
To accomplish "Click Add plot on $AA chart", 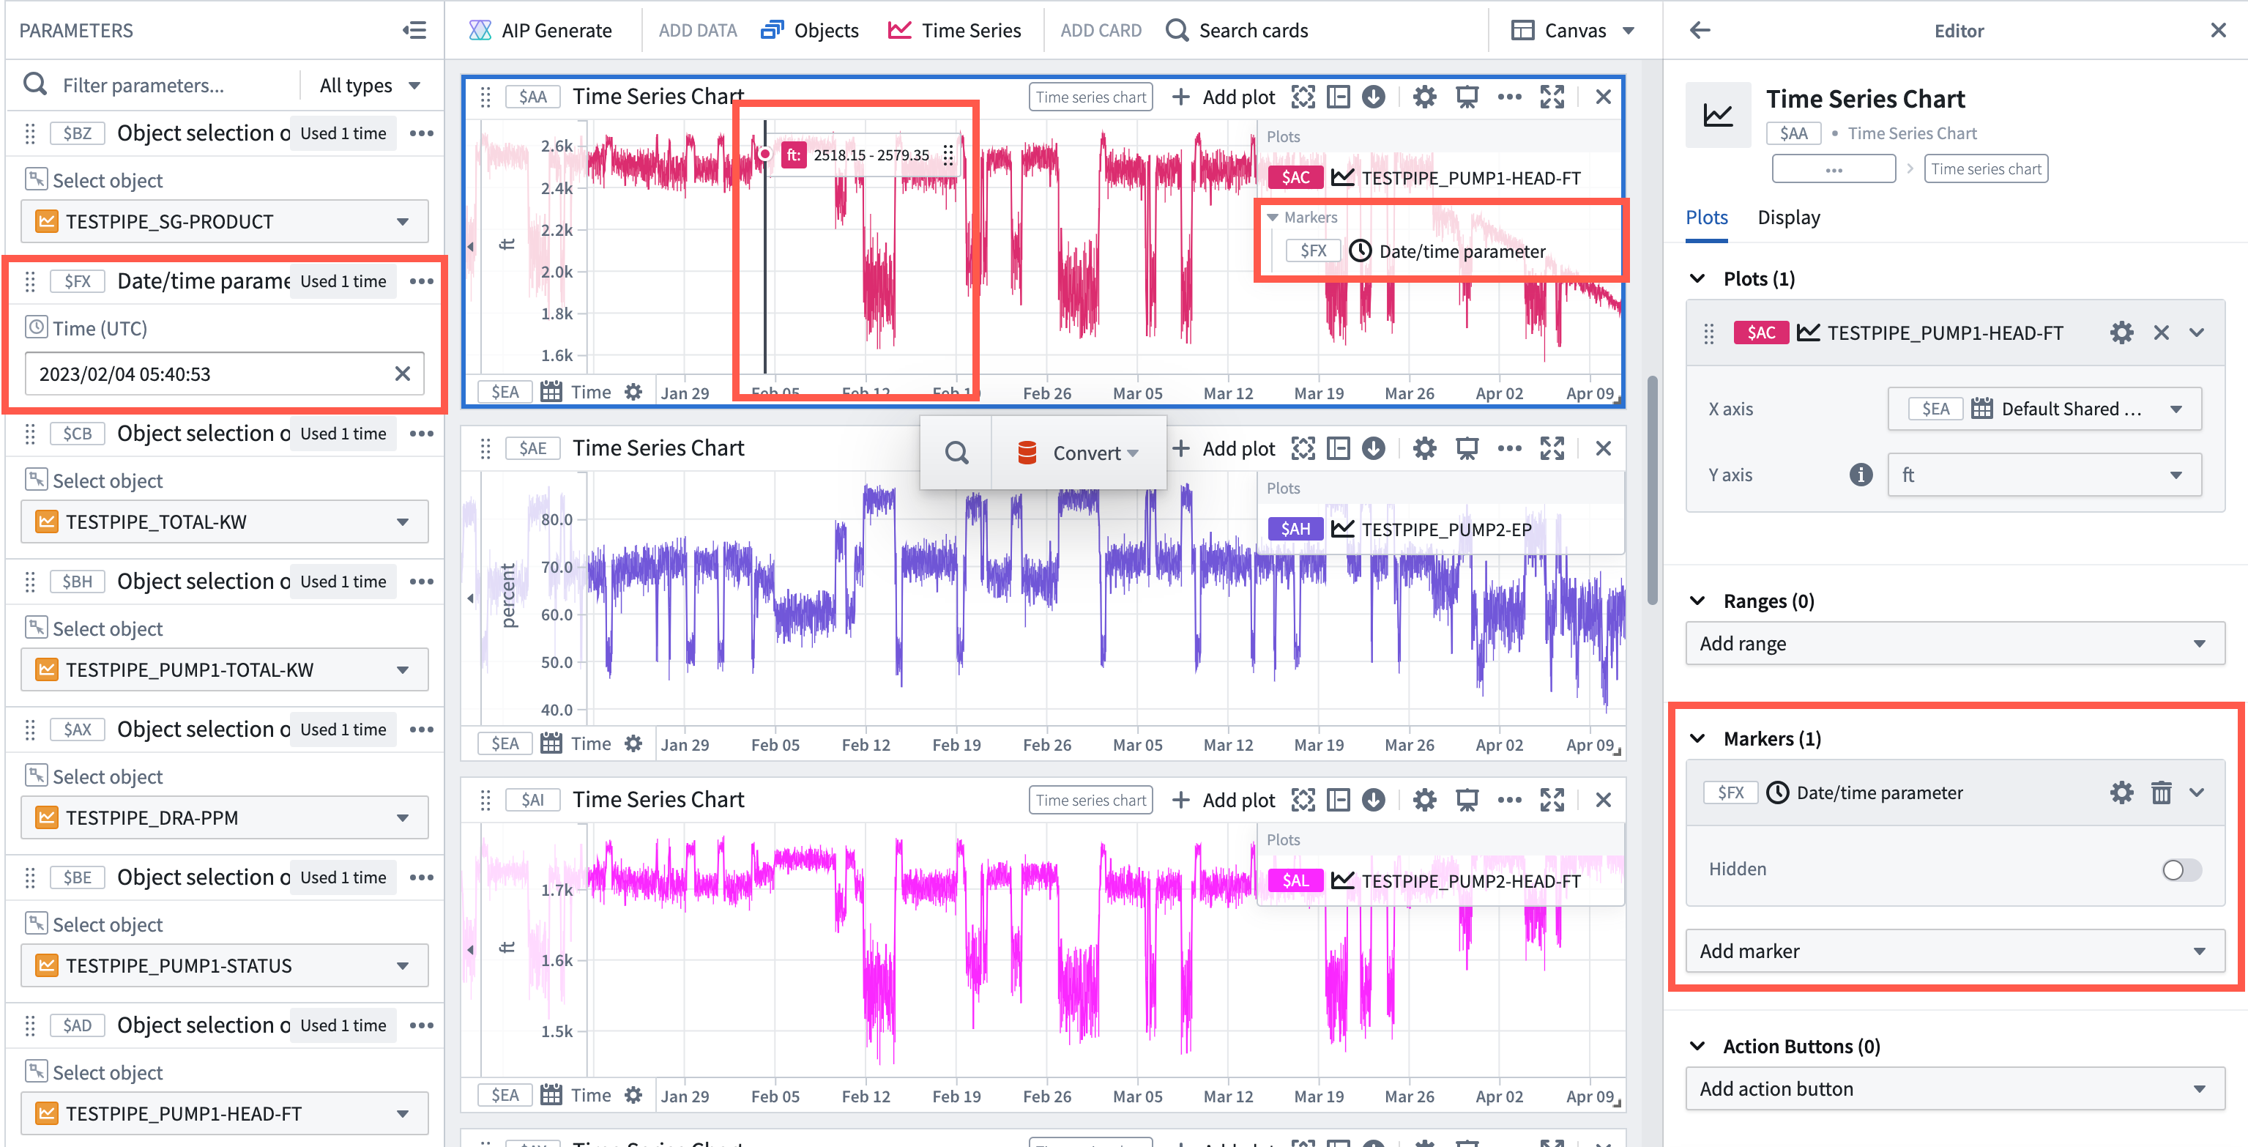I will pos(1223,97).
